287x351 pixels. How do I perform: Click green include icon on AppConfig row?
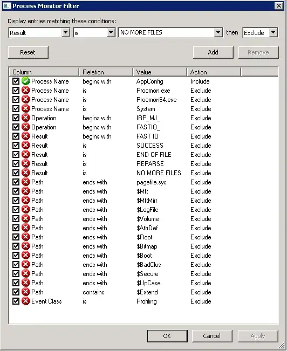pos(26,81)
